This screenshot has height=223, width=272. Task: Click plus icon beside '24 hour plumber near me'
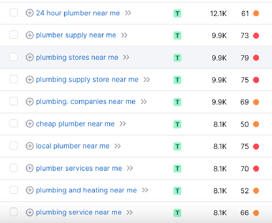[30, 13]
